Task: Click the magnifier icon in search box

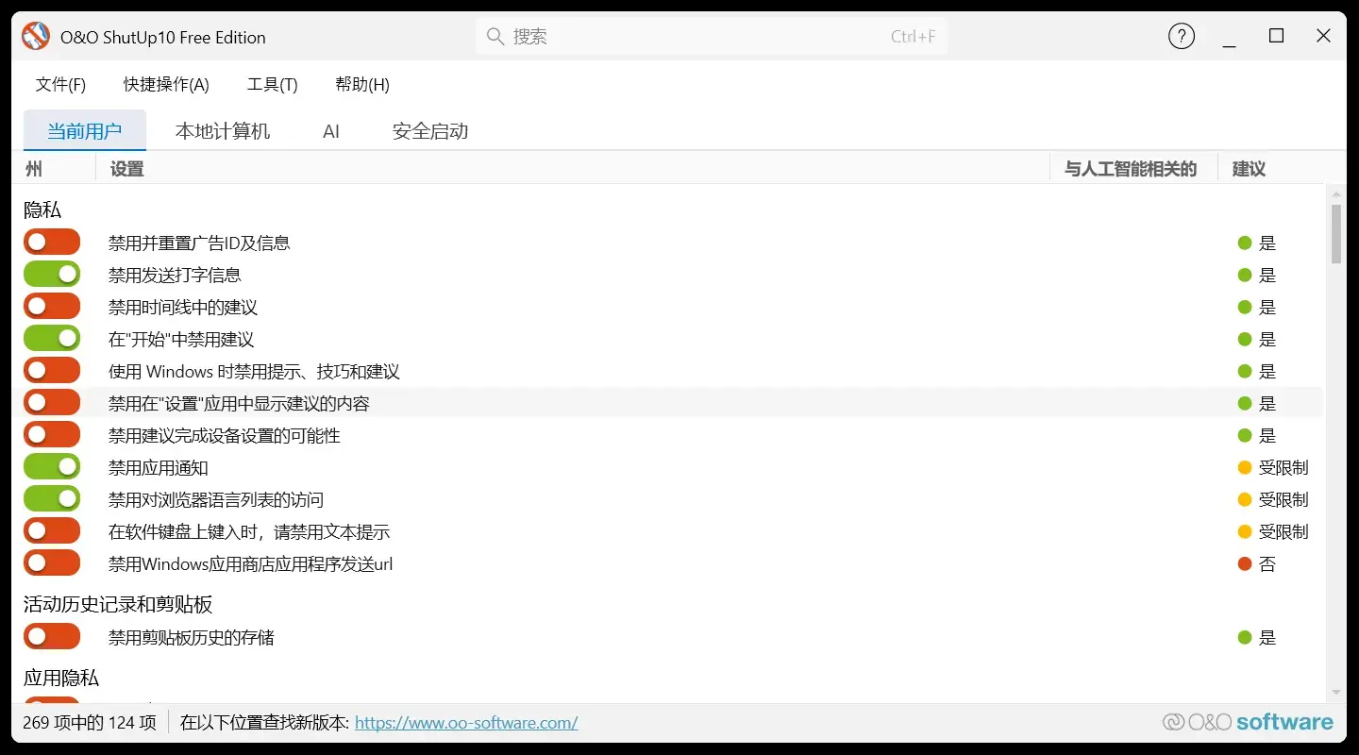Action: pos(495,37)
